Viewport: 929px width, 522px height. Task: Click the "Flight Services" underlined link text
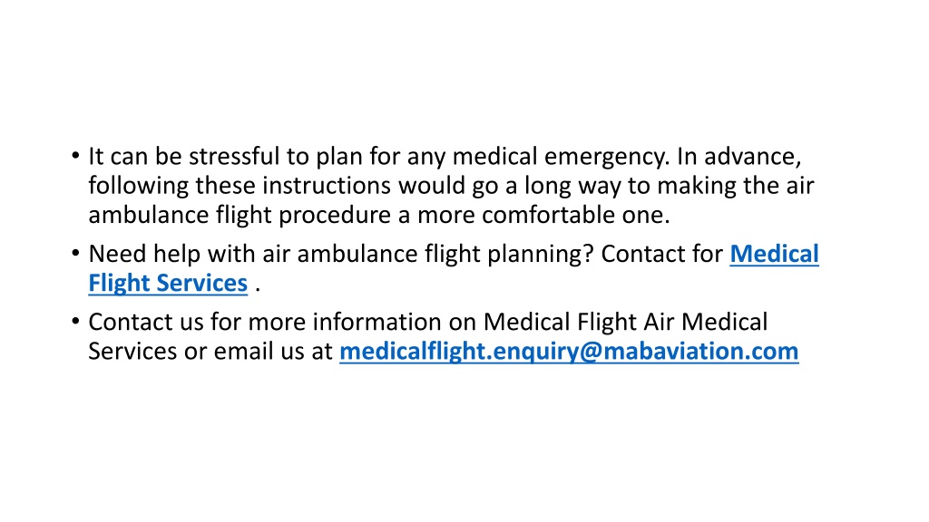(168, 284)
